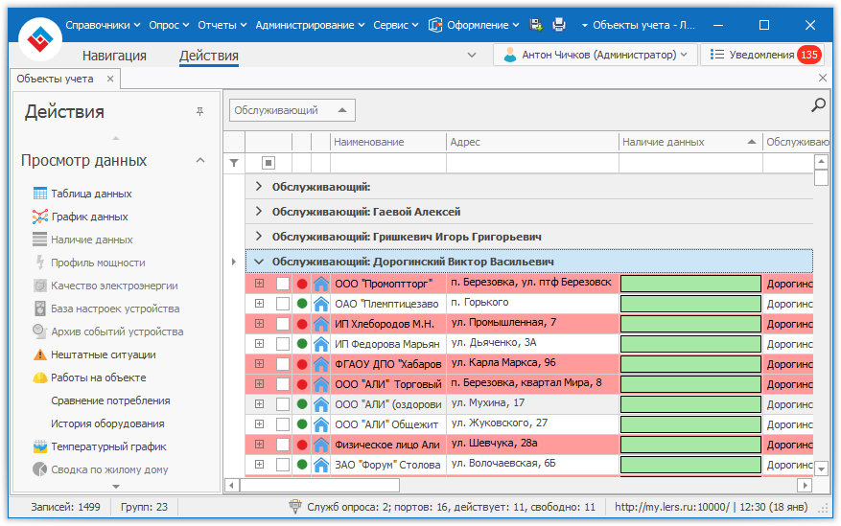841x526 pixels.
Task: Click the save icon in title toolbar
Action: click(x=537, y=25)
